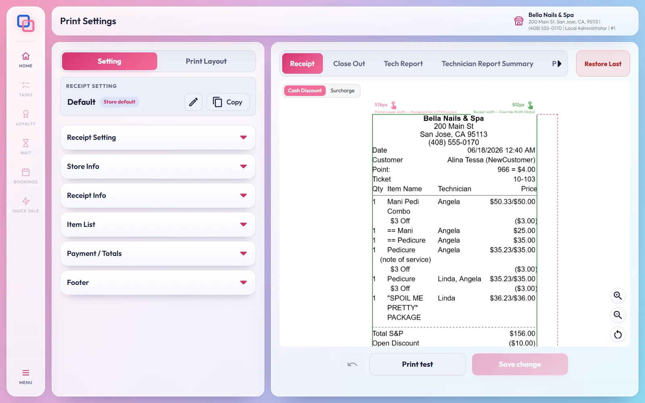Select the Cash Discount toggle
The width and height of the screenshot is (645, 403).
pos(305,91)
